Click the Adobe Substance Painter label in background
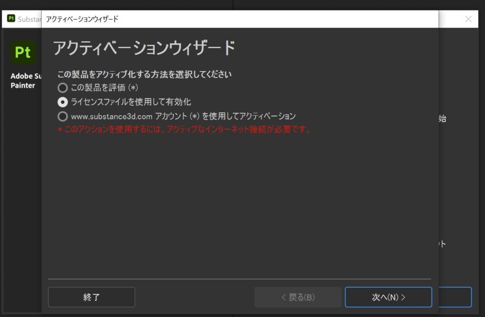 point(26,81)
